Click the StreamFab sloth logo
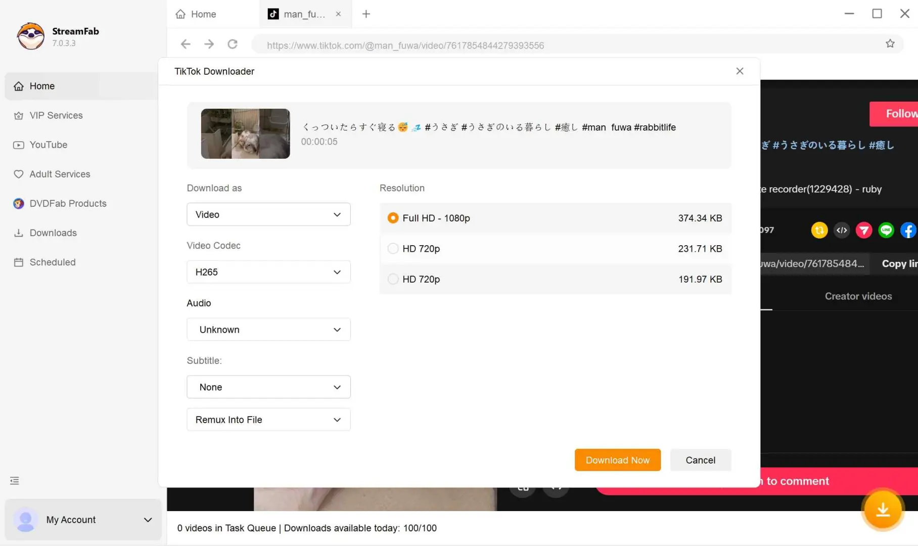The image size is (918, 546). (31, 36)
